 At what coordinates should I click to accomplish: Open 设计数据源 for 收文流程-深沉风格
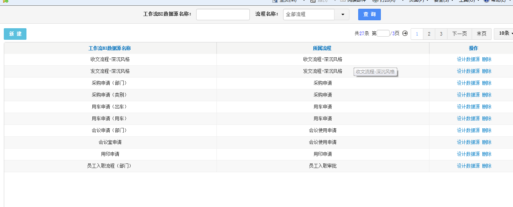click(x=468, y=60)
